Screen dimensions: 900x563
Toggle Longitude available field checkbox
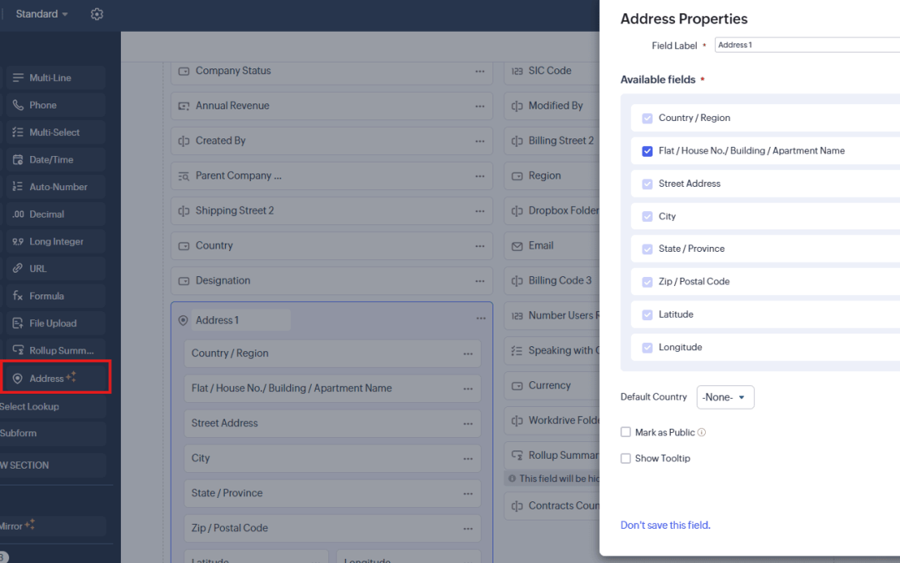tap(647, 348)
